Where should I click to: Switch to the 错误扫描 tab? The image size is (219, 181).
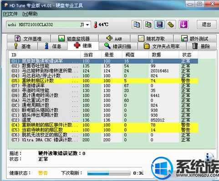118,46
